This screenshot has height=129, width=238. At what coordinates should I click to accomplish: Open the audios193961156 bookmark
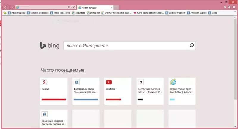click(176, 13)
